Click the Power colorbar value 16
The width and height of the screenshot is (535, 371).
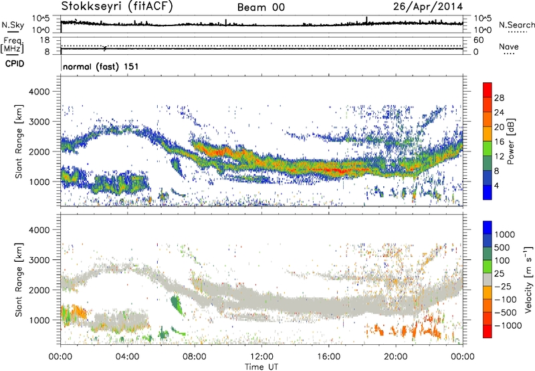click(x=499, y=142)
